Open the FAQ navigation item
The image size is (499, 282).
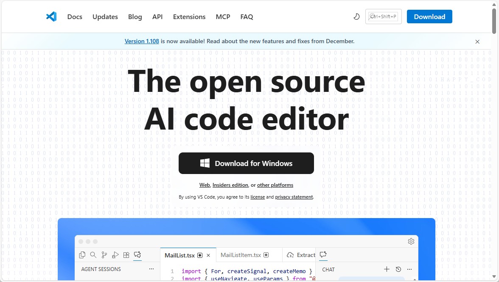pyautogui.click(x=247, y=17)
